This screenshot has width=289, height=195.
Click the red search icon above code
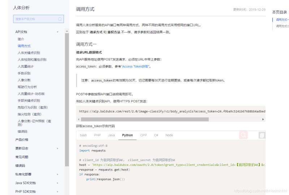(243, 135)
